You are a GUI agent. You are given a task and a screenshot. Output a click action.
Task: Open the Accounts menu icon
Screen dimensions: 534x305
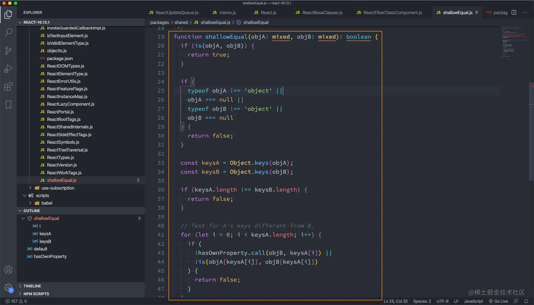(8, 270)
